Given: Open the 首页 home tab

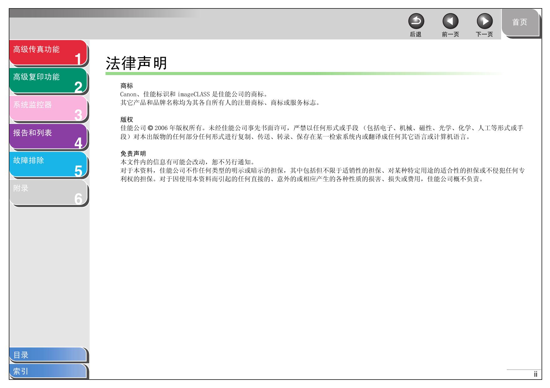Looking at the screenshot, I should click(x=519, y=22).
